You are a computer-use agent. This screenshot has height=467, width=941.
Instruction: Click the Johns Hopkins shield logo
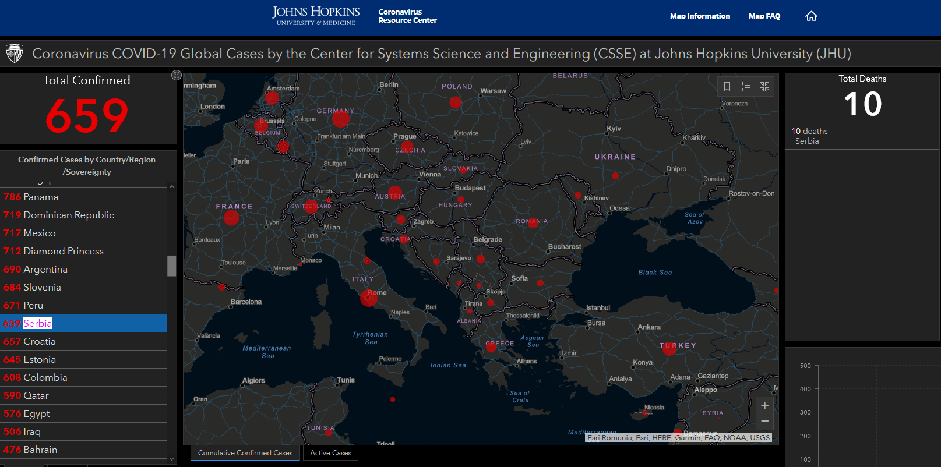point(15,54)
